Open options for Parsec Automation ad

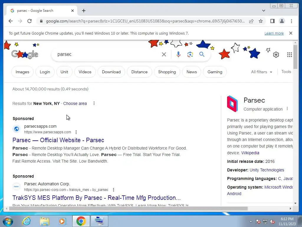coord(114,190)
